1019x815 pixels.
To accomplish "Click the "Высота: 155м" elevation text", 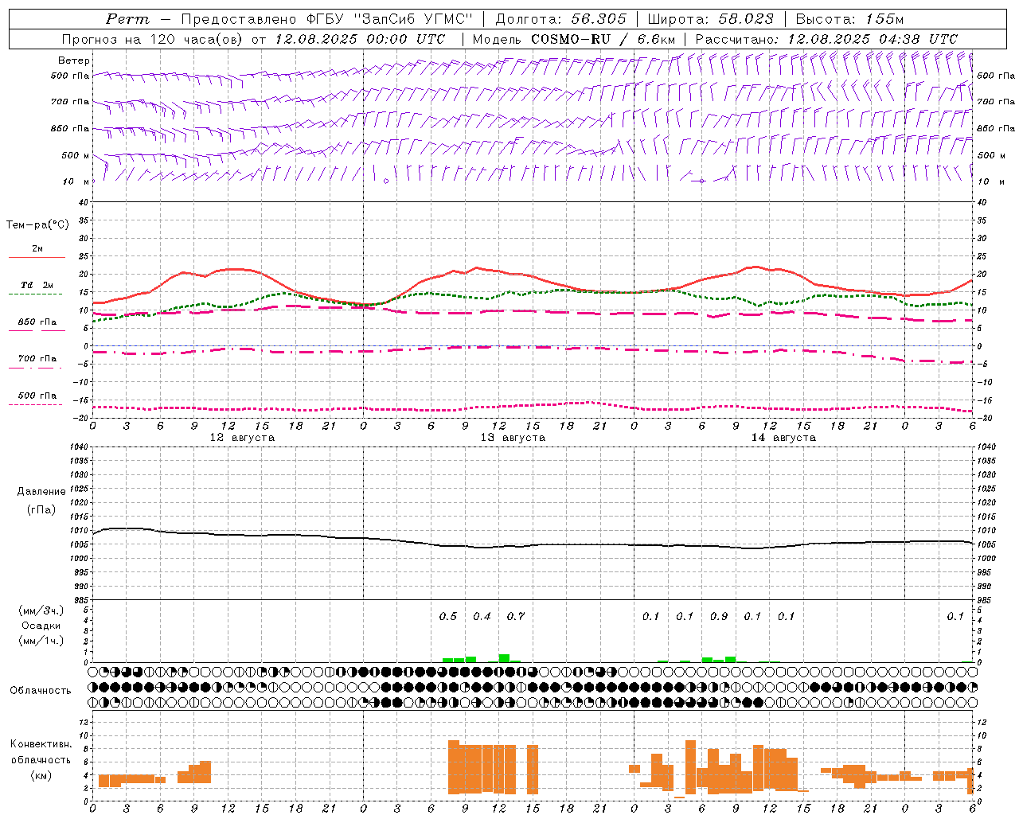I will [x=849, y=19].
